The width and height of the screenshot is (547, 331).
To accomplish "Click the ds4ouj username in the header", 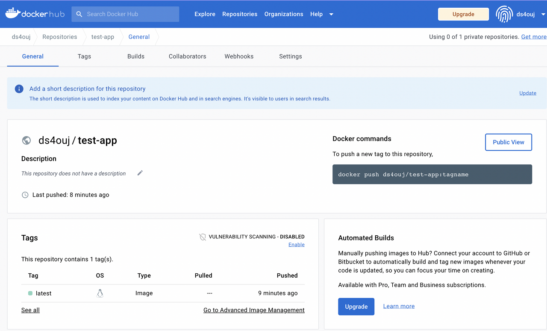I will 526,14.
